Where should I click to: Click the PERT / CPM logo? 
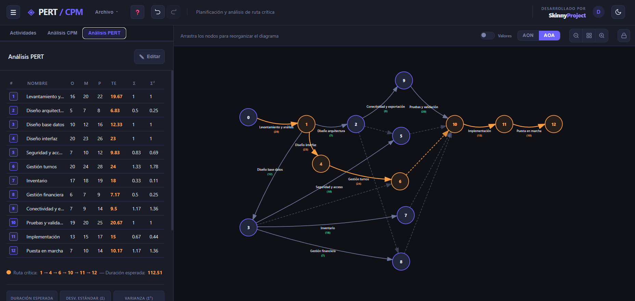coord(55,12)
